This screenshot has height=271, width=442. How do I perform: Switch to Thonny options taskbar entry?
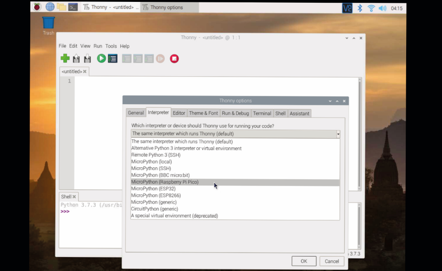[x=170, y=7]
